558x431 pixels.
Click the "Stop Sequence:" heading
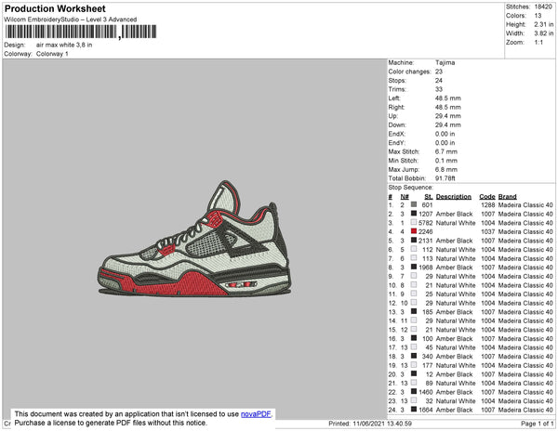(411, 188)
